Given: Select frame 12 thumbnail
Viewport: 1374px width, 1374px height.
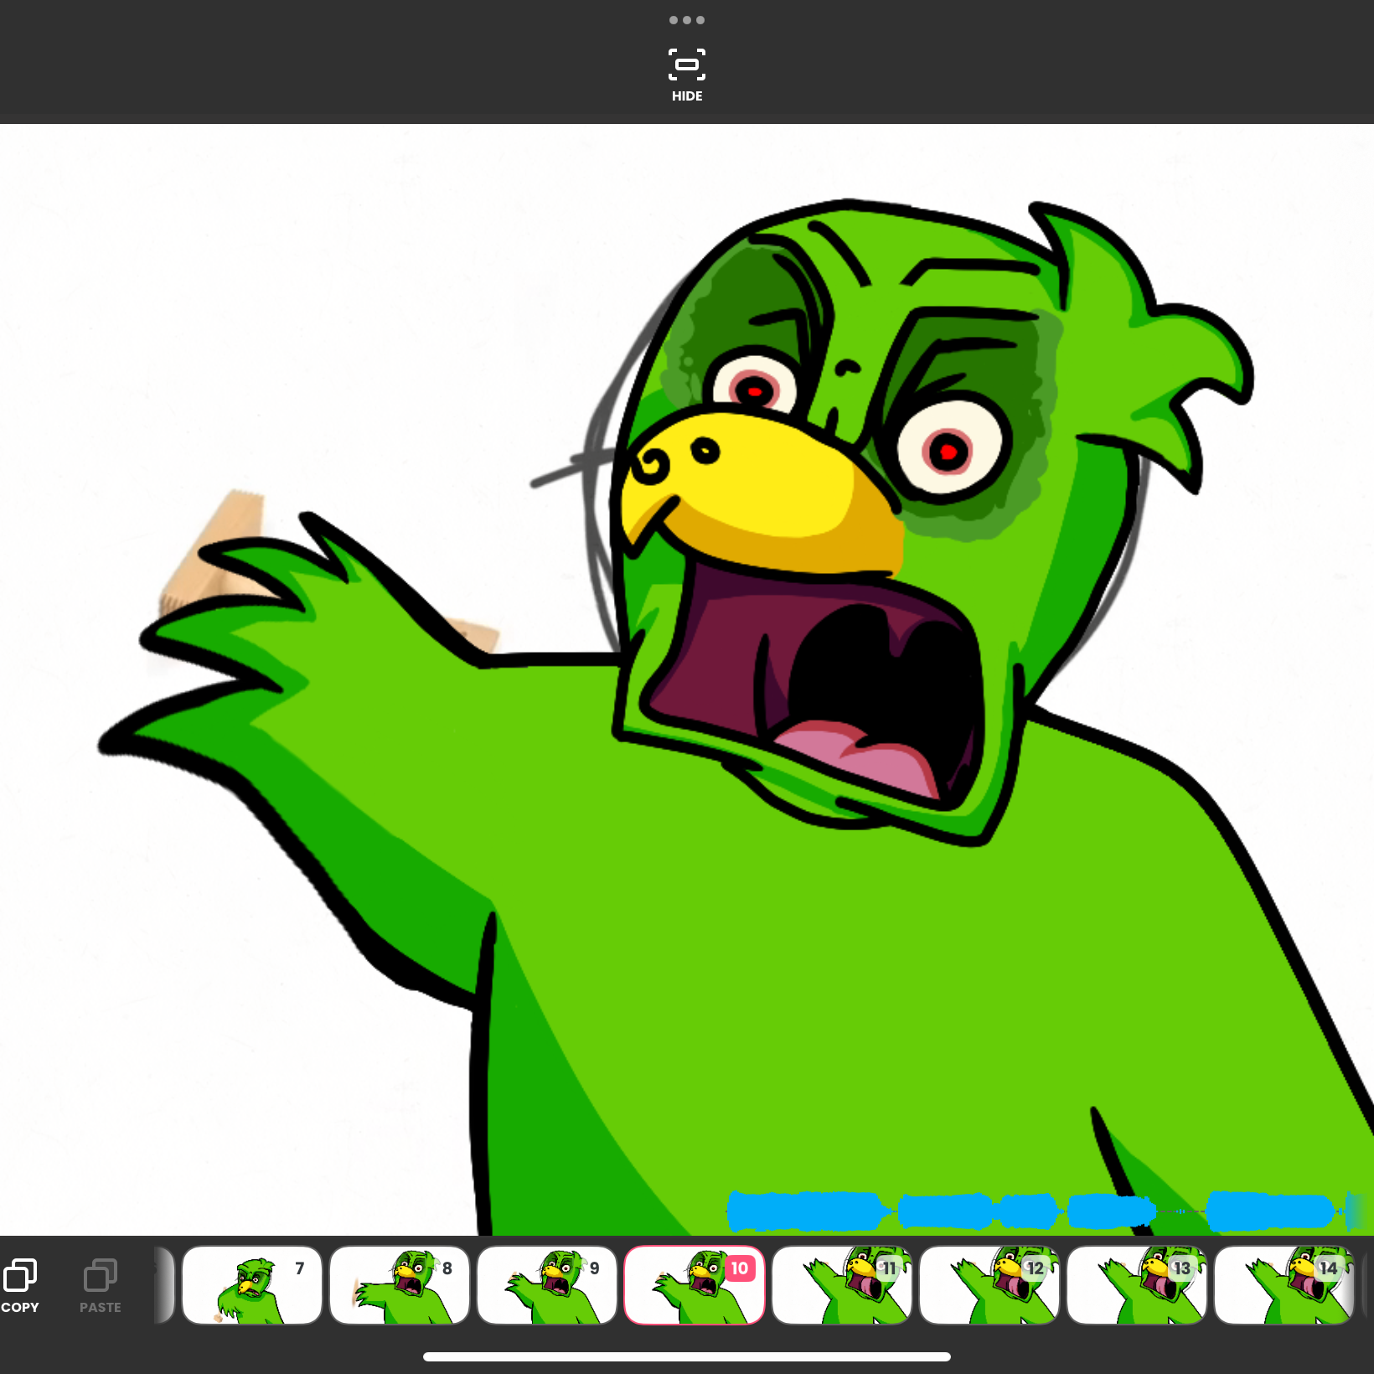Looking at the screenshot, I should (989, 1284).
